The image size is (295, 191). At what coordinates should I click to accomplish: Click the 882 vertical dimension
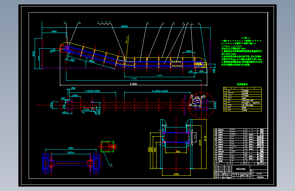click(x=155, y=150)
